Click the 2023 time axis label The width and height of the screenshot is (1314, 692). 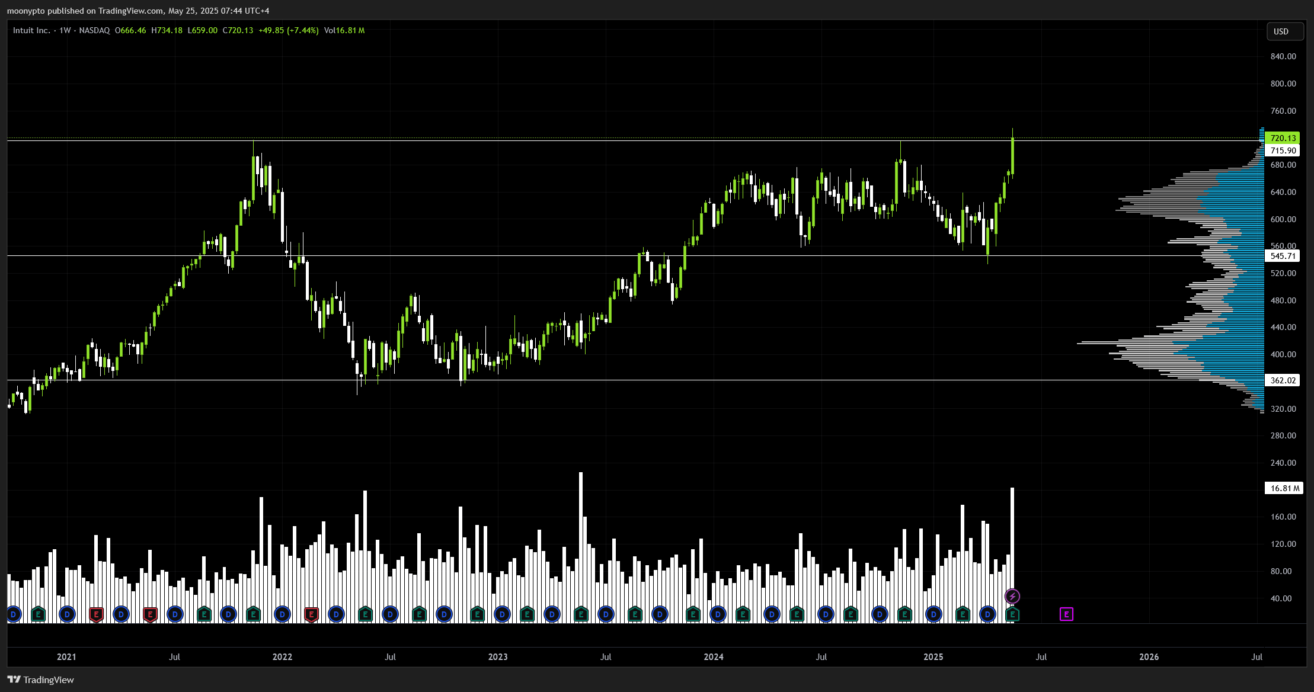(498, 656)
